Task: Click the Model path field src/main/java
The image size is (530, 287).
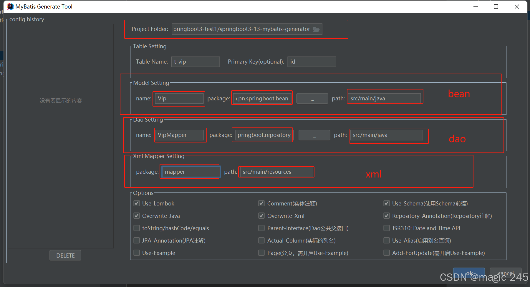Action: click(x=384, y=99)
